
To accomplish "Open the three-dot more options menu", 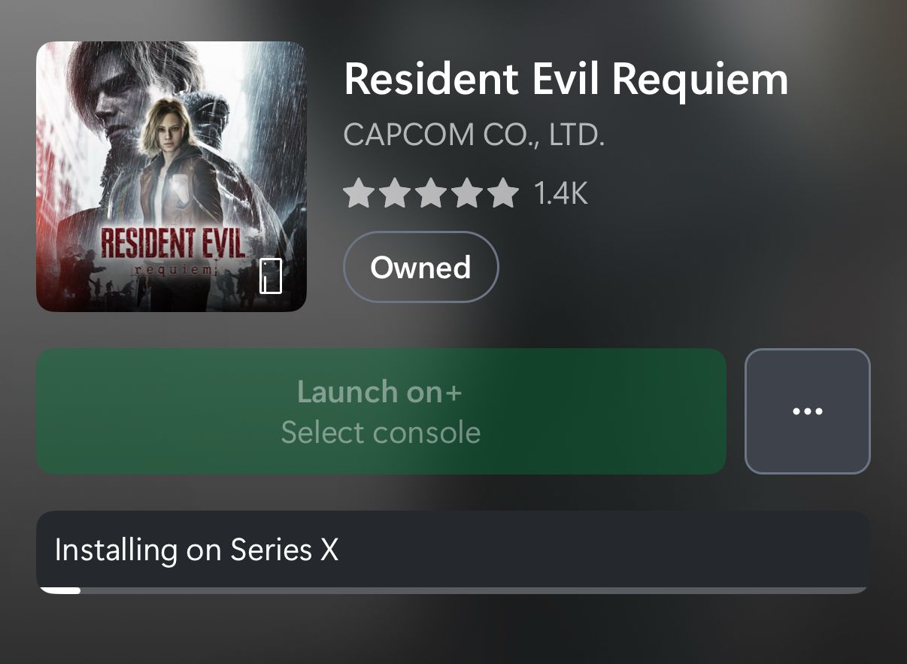I will 807,411.
